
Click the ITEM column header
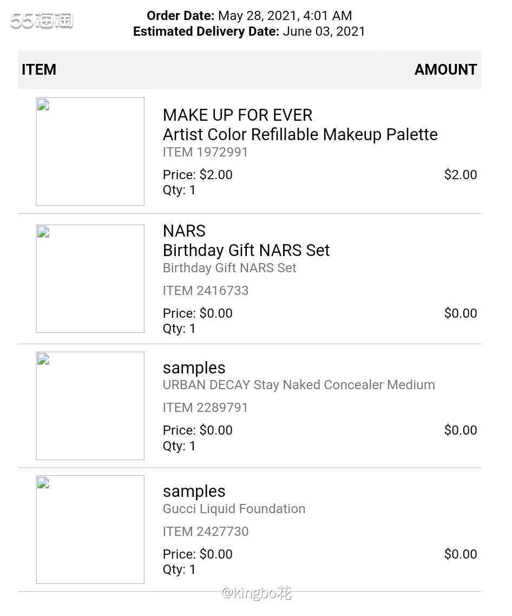39,69
